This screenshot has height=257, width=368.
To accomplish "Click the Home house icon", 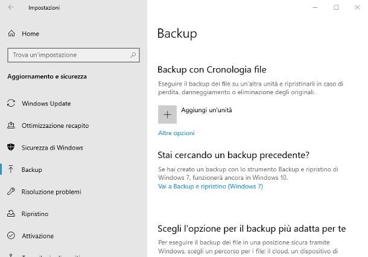I will tap(11, 34).
